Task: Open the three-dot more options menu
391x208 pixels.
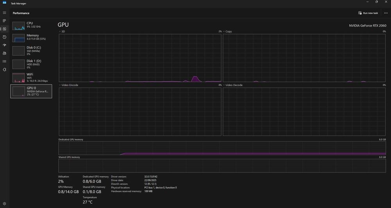Action: (x=386, y=13)
